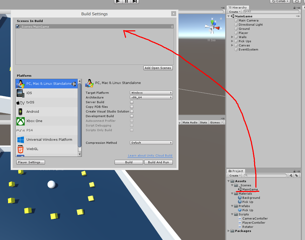Enable the Server Build checkbox
The image size is (305, 240).
click(132, 102)
